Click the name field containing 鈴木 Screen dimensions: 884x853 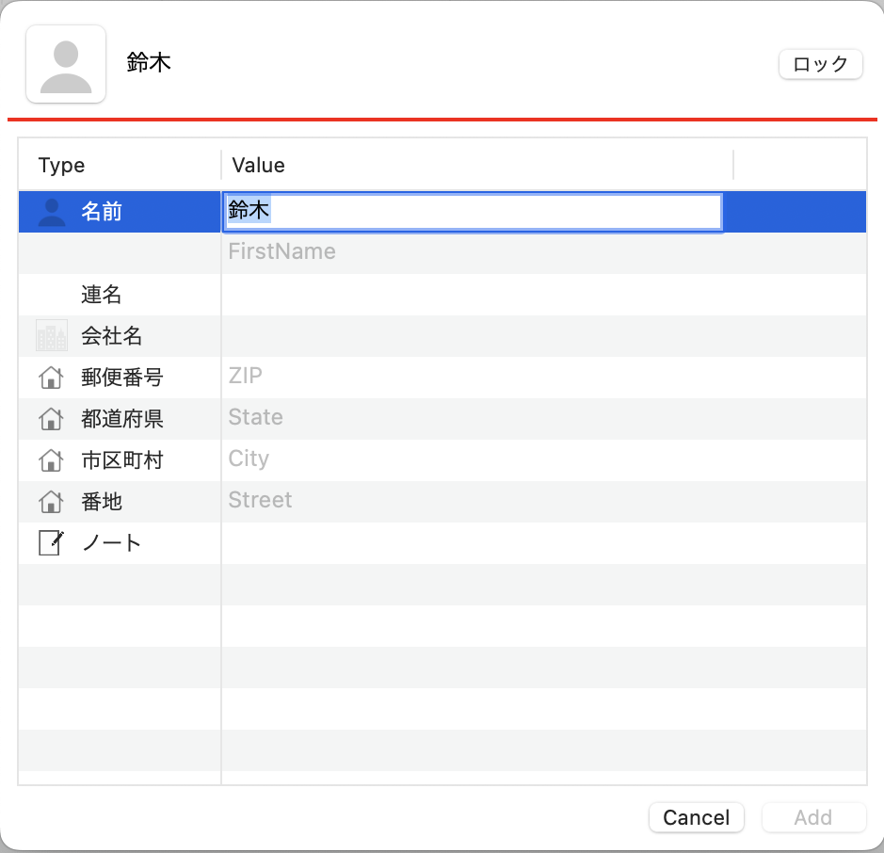point(473,212)
